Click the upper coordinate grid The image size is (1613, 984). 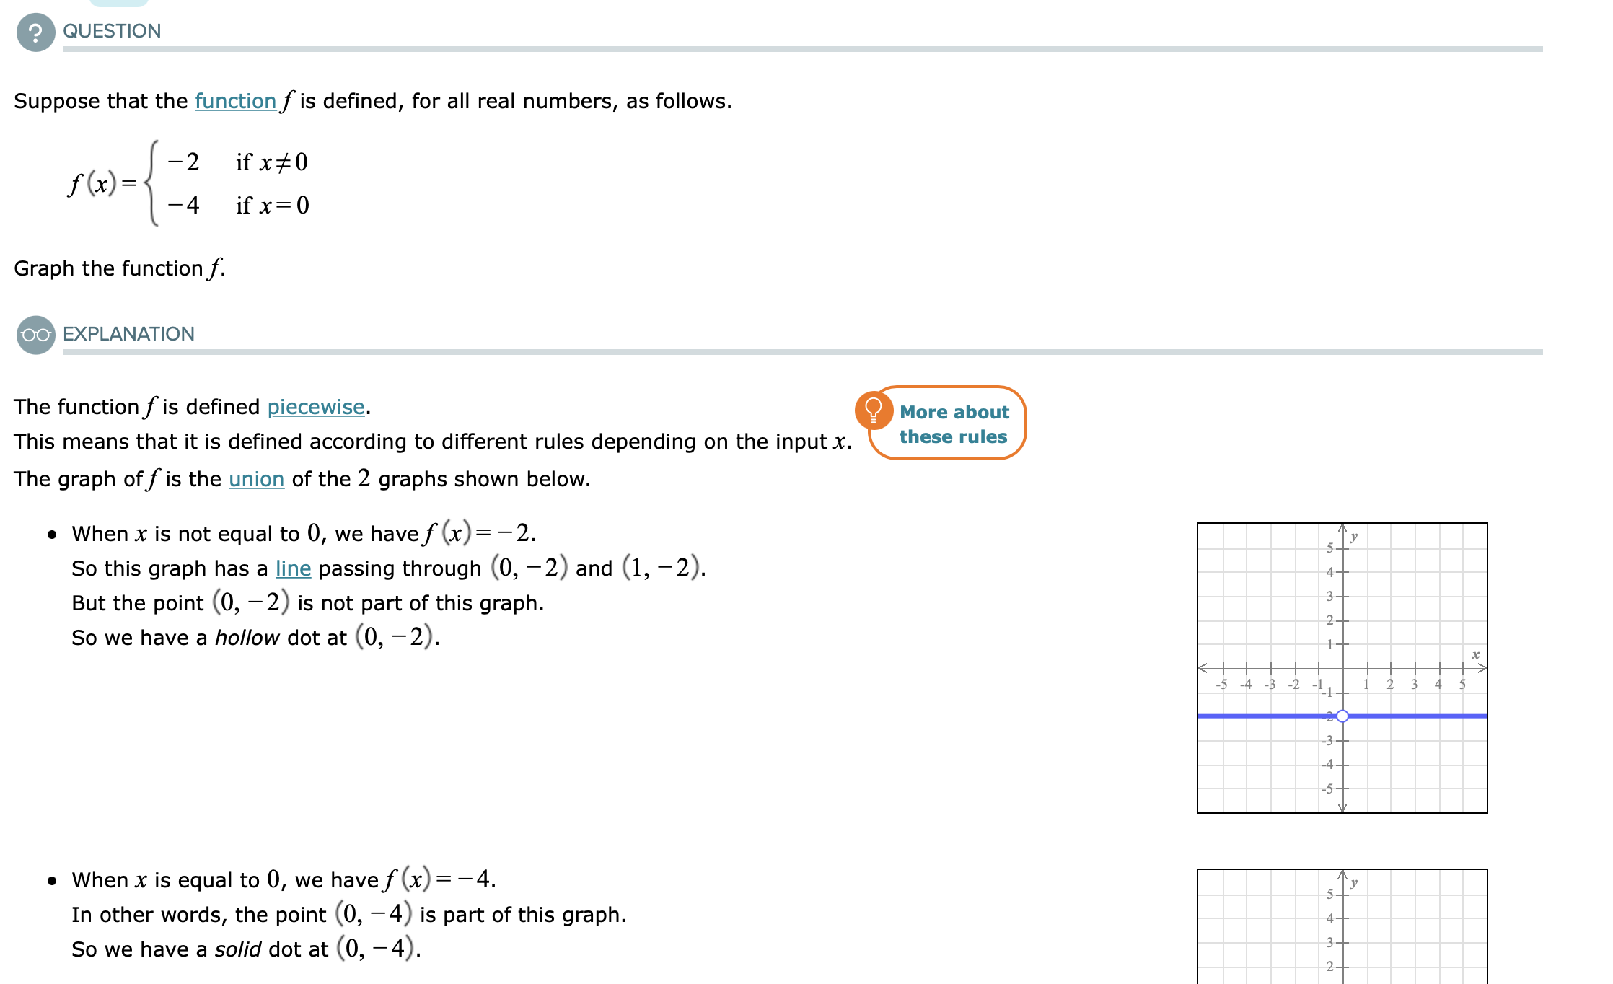pos(1342,667)
